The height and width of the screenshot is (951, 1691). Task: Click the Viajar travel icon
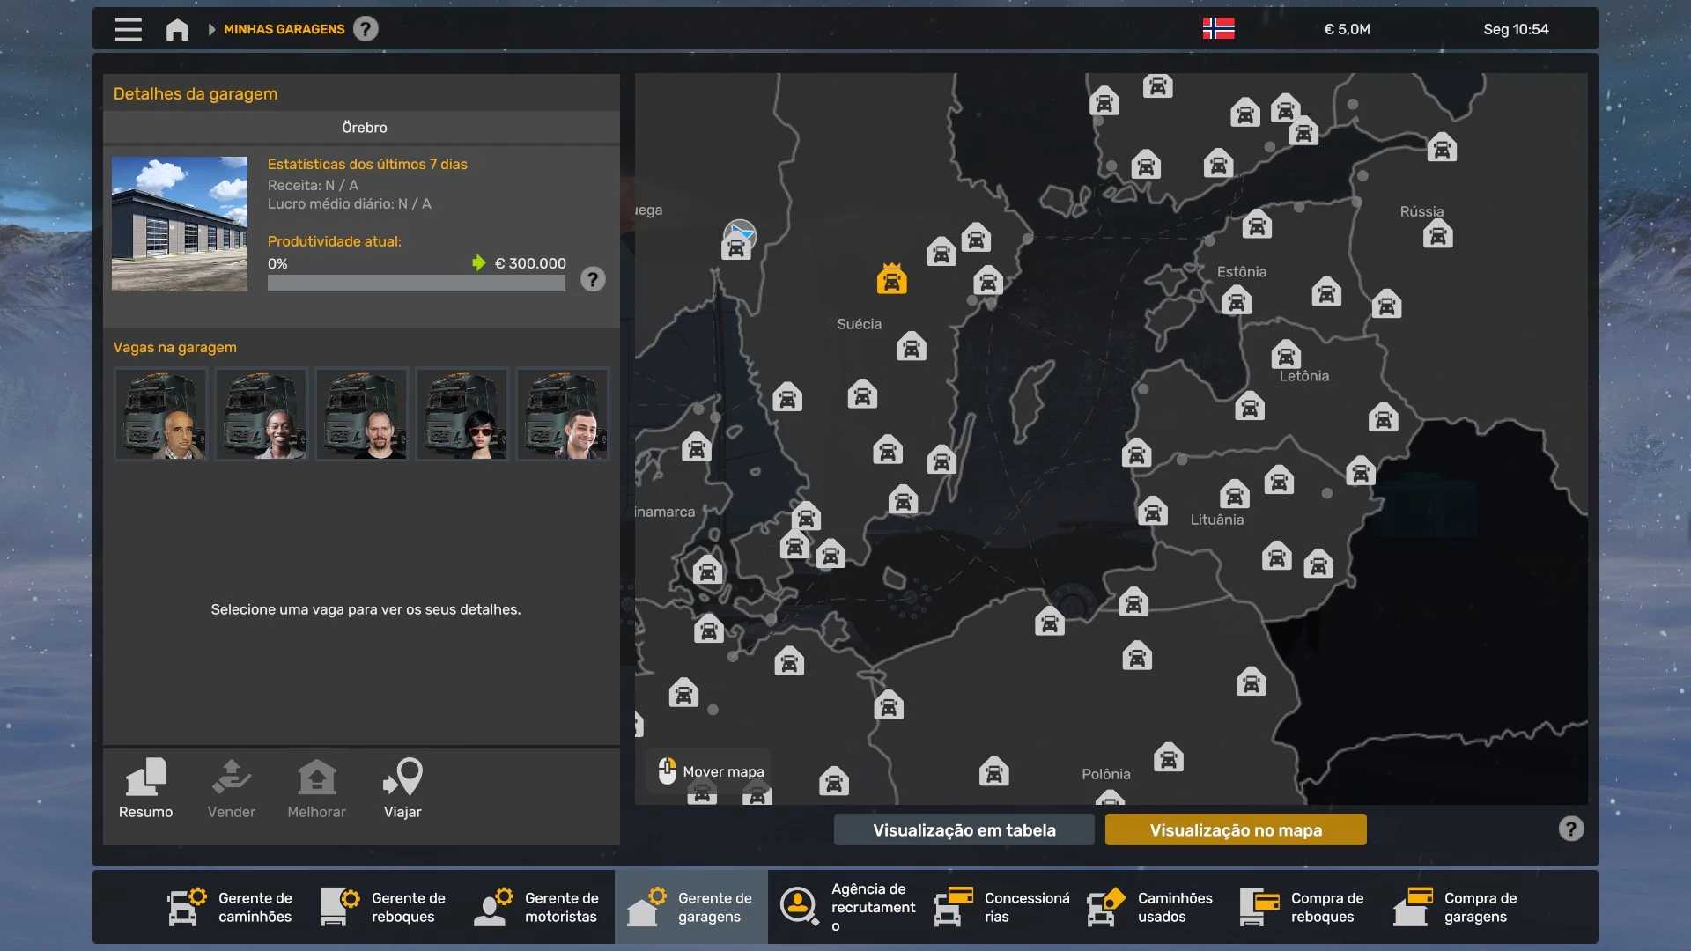coord(402,788)
